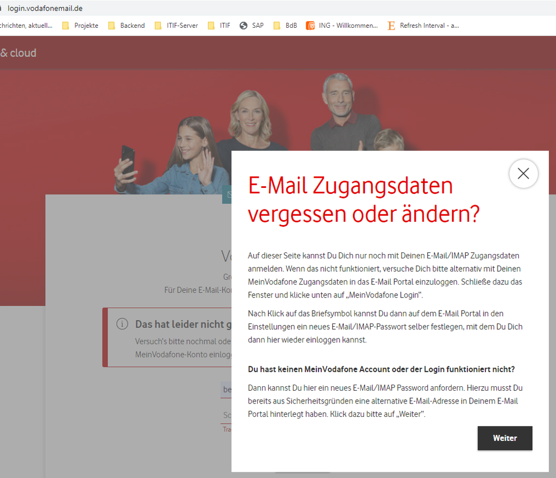Viewport: 556px width, 478px height.
Task: Click the info icon in error message
Action: tap(122, 324)
